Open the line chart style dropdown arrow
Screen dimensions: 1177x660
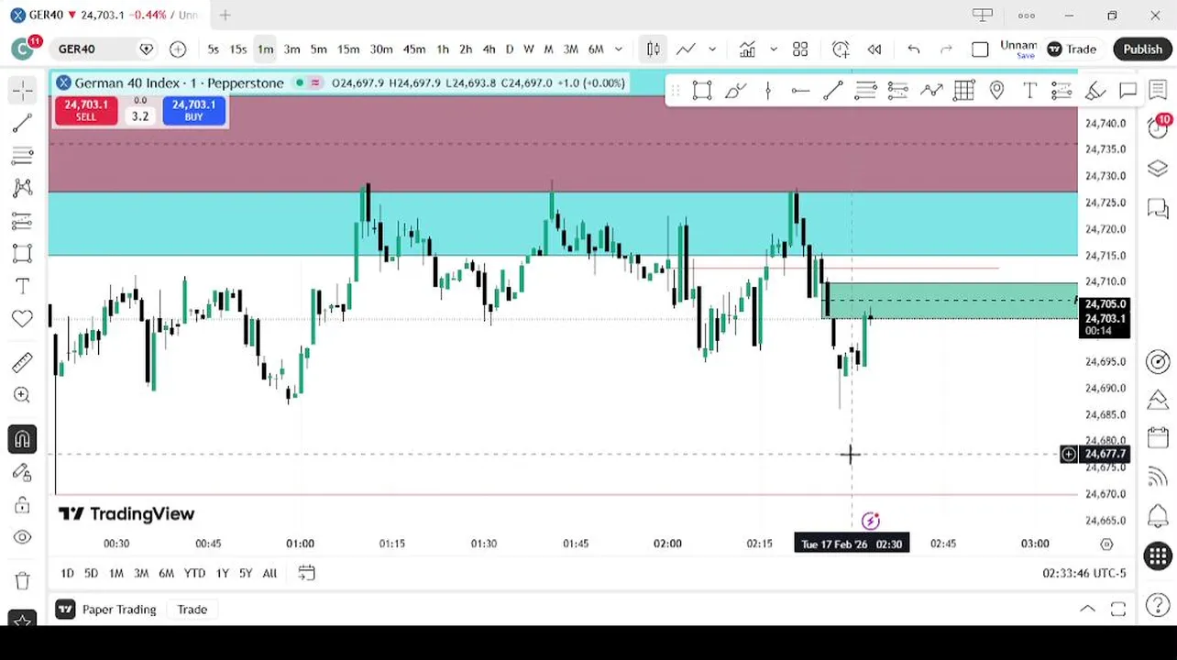(x=711, y=49)
